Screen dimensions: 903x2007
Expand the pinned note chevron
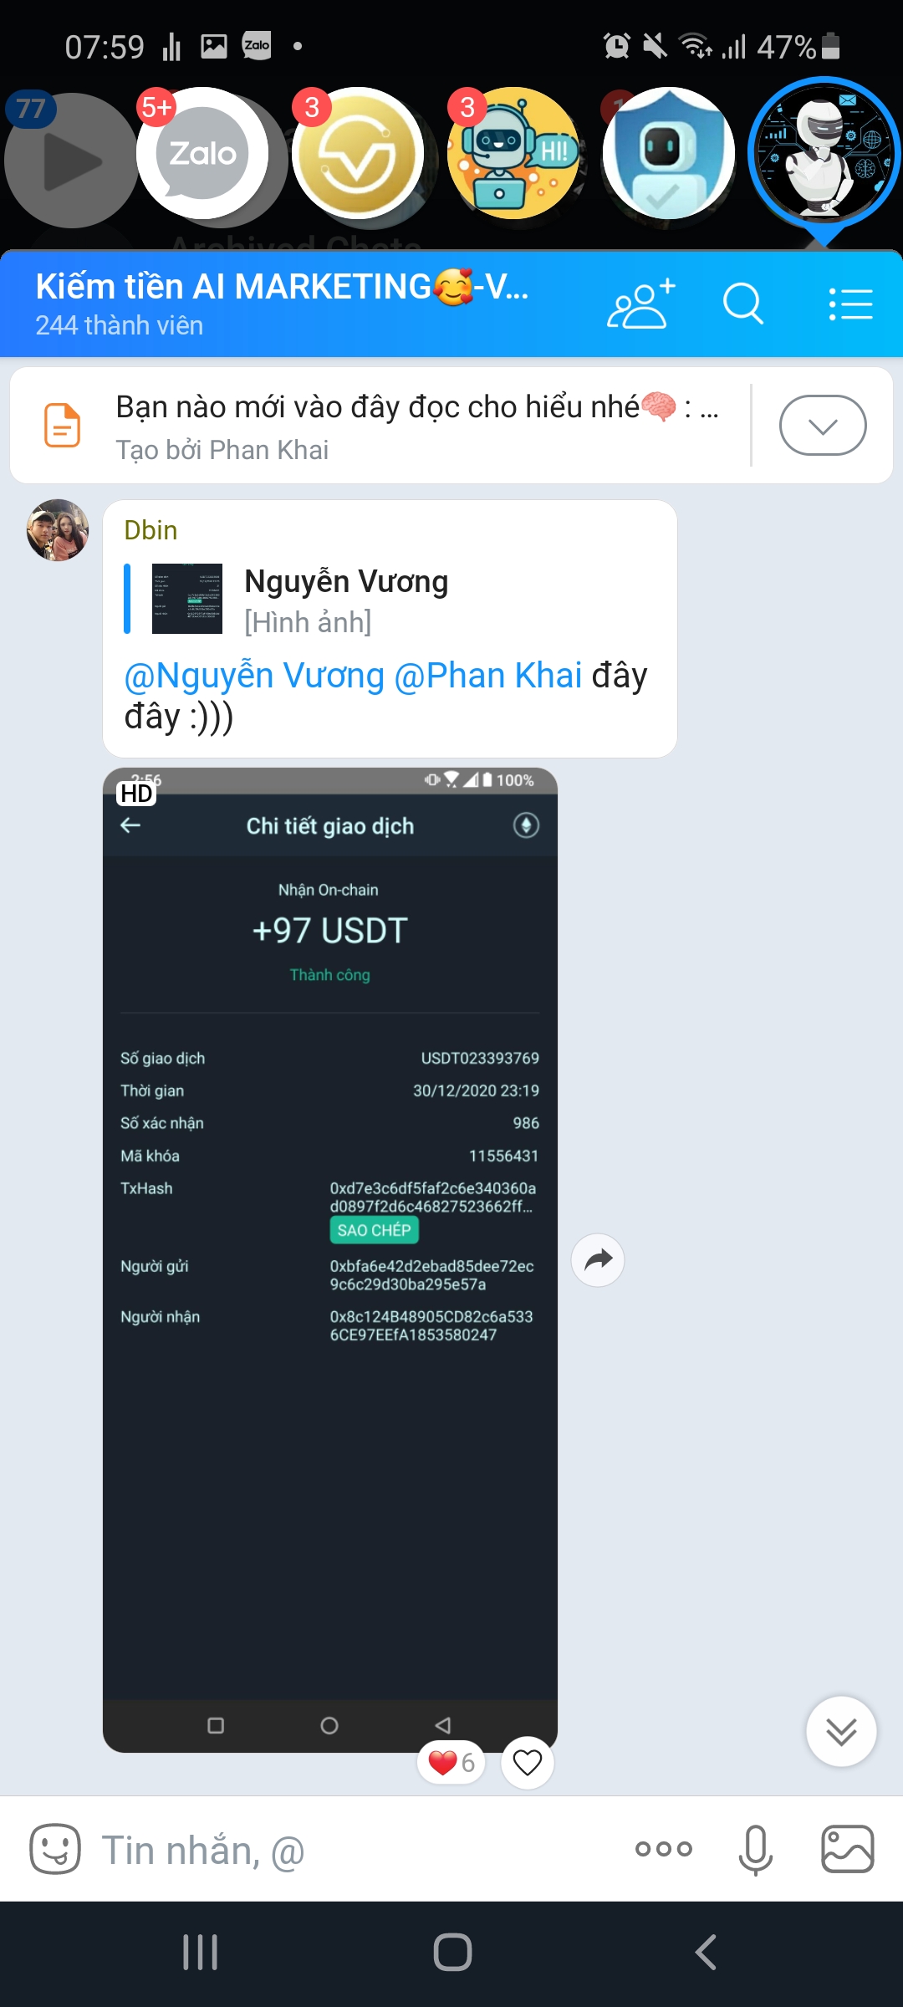tap(823, 426)
